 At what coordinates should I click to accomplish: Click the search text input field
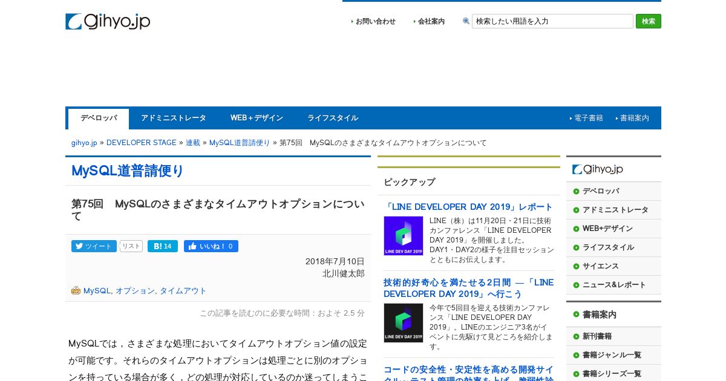[x=552, y=21]
